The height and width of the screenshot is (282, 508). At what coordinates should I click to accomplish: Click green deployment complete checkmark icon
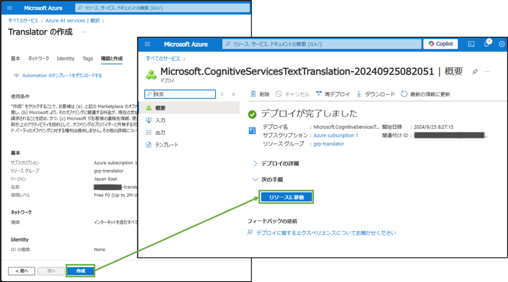(252, 114)
